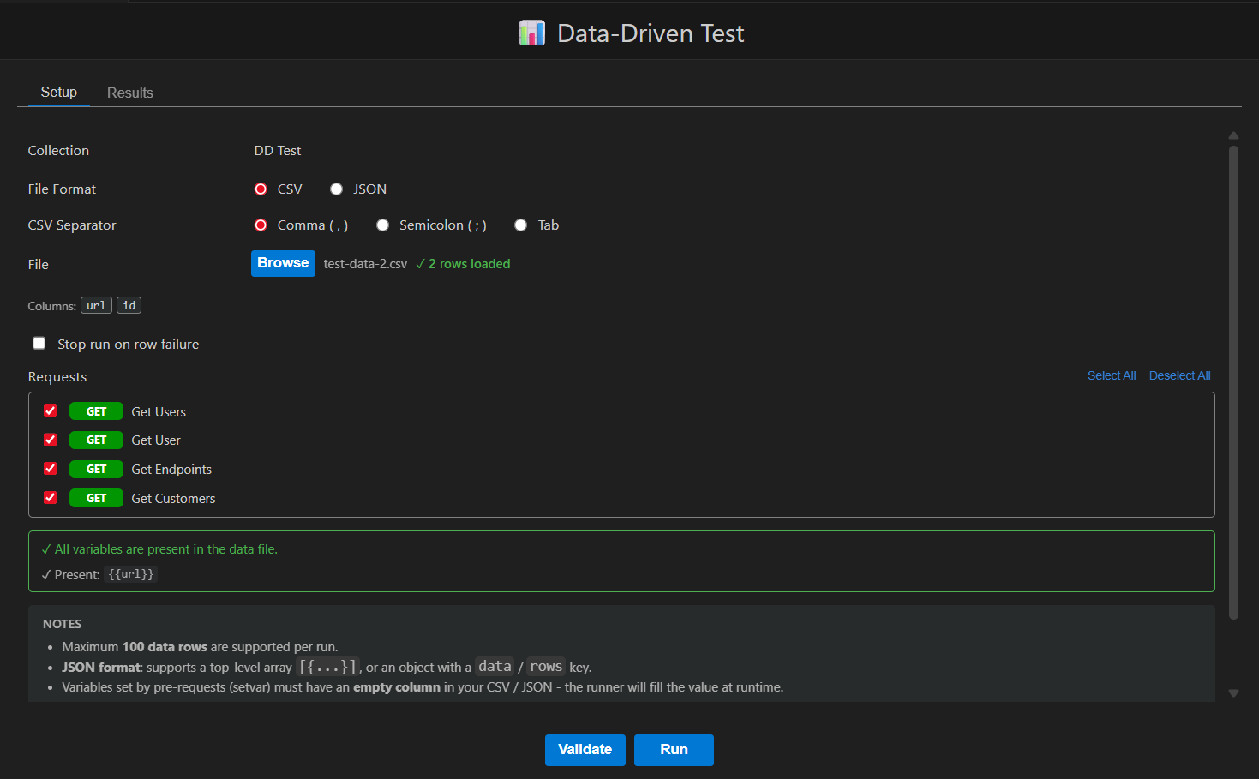Choose Tab as CSV separator
This screenshot has width=1259, height=779.
[521, 225]
